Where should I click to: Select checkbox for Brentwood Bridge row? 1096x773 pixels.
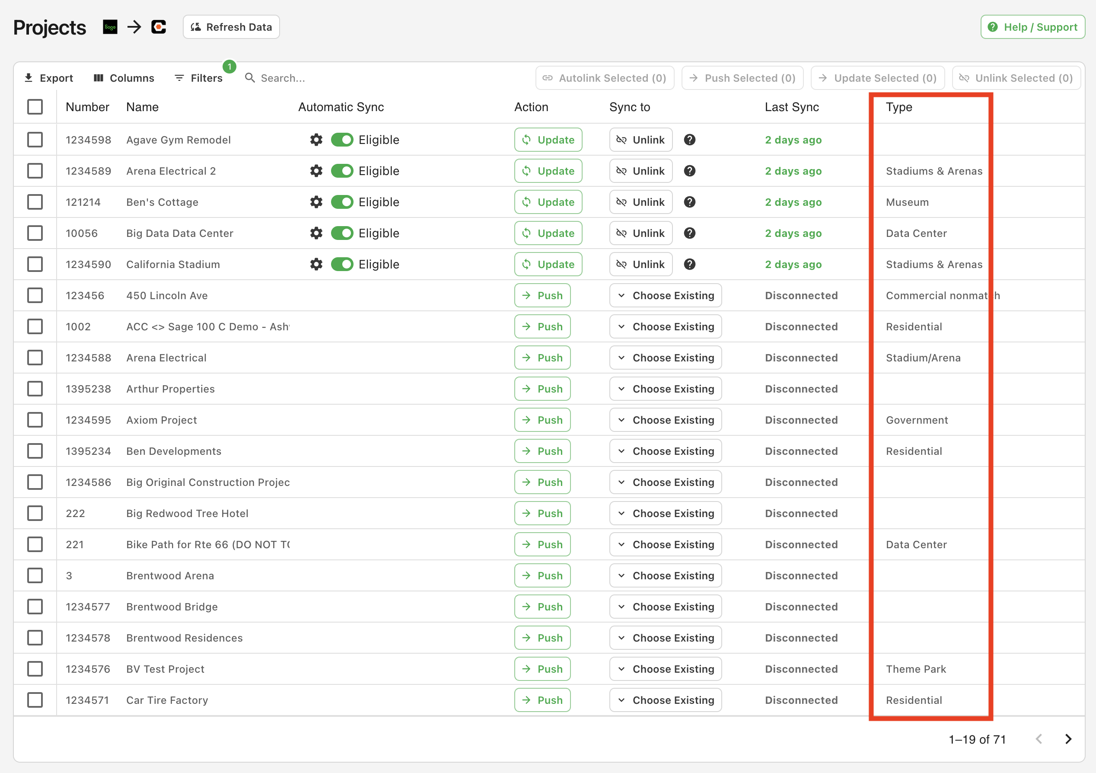coord(35,607)
